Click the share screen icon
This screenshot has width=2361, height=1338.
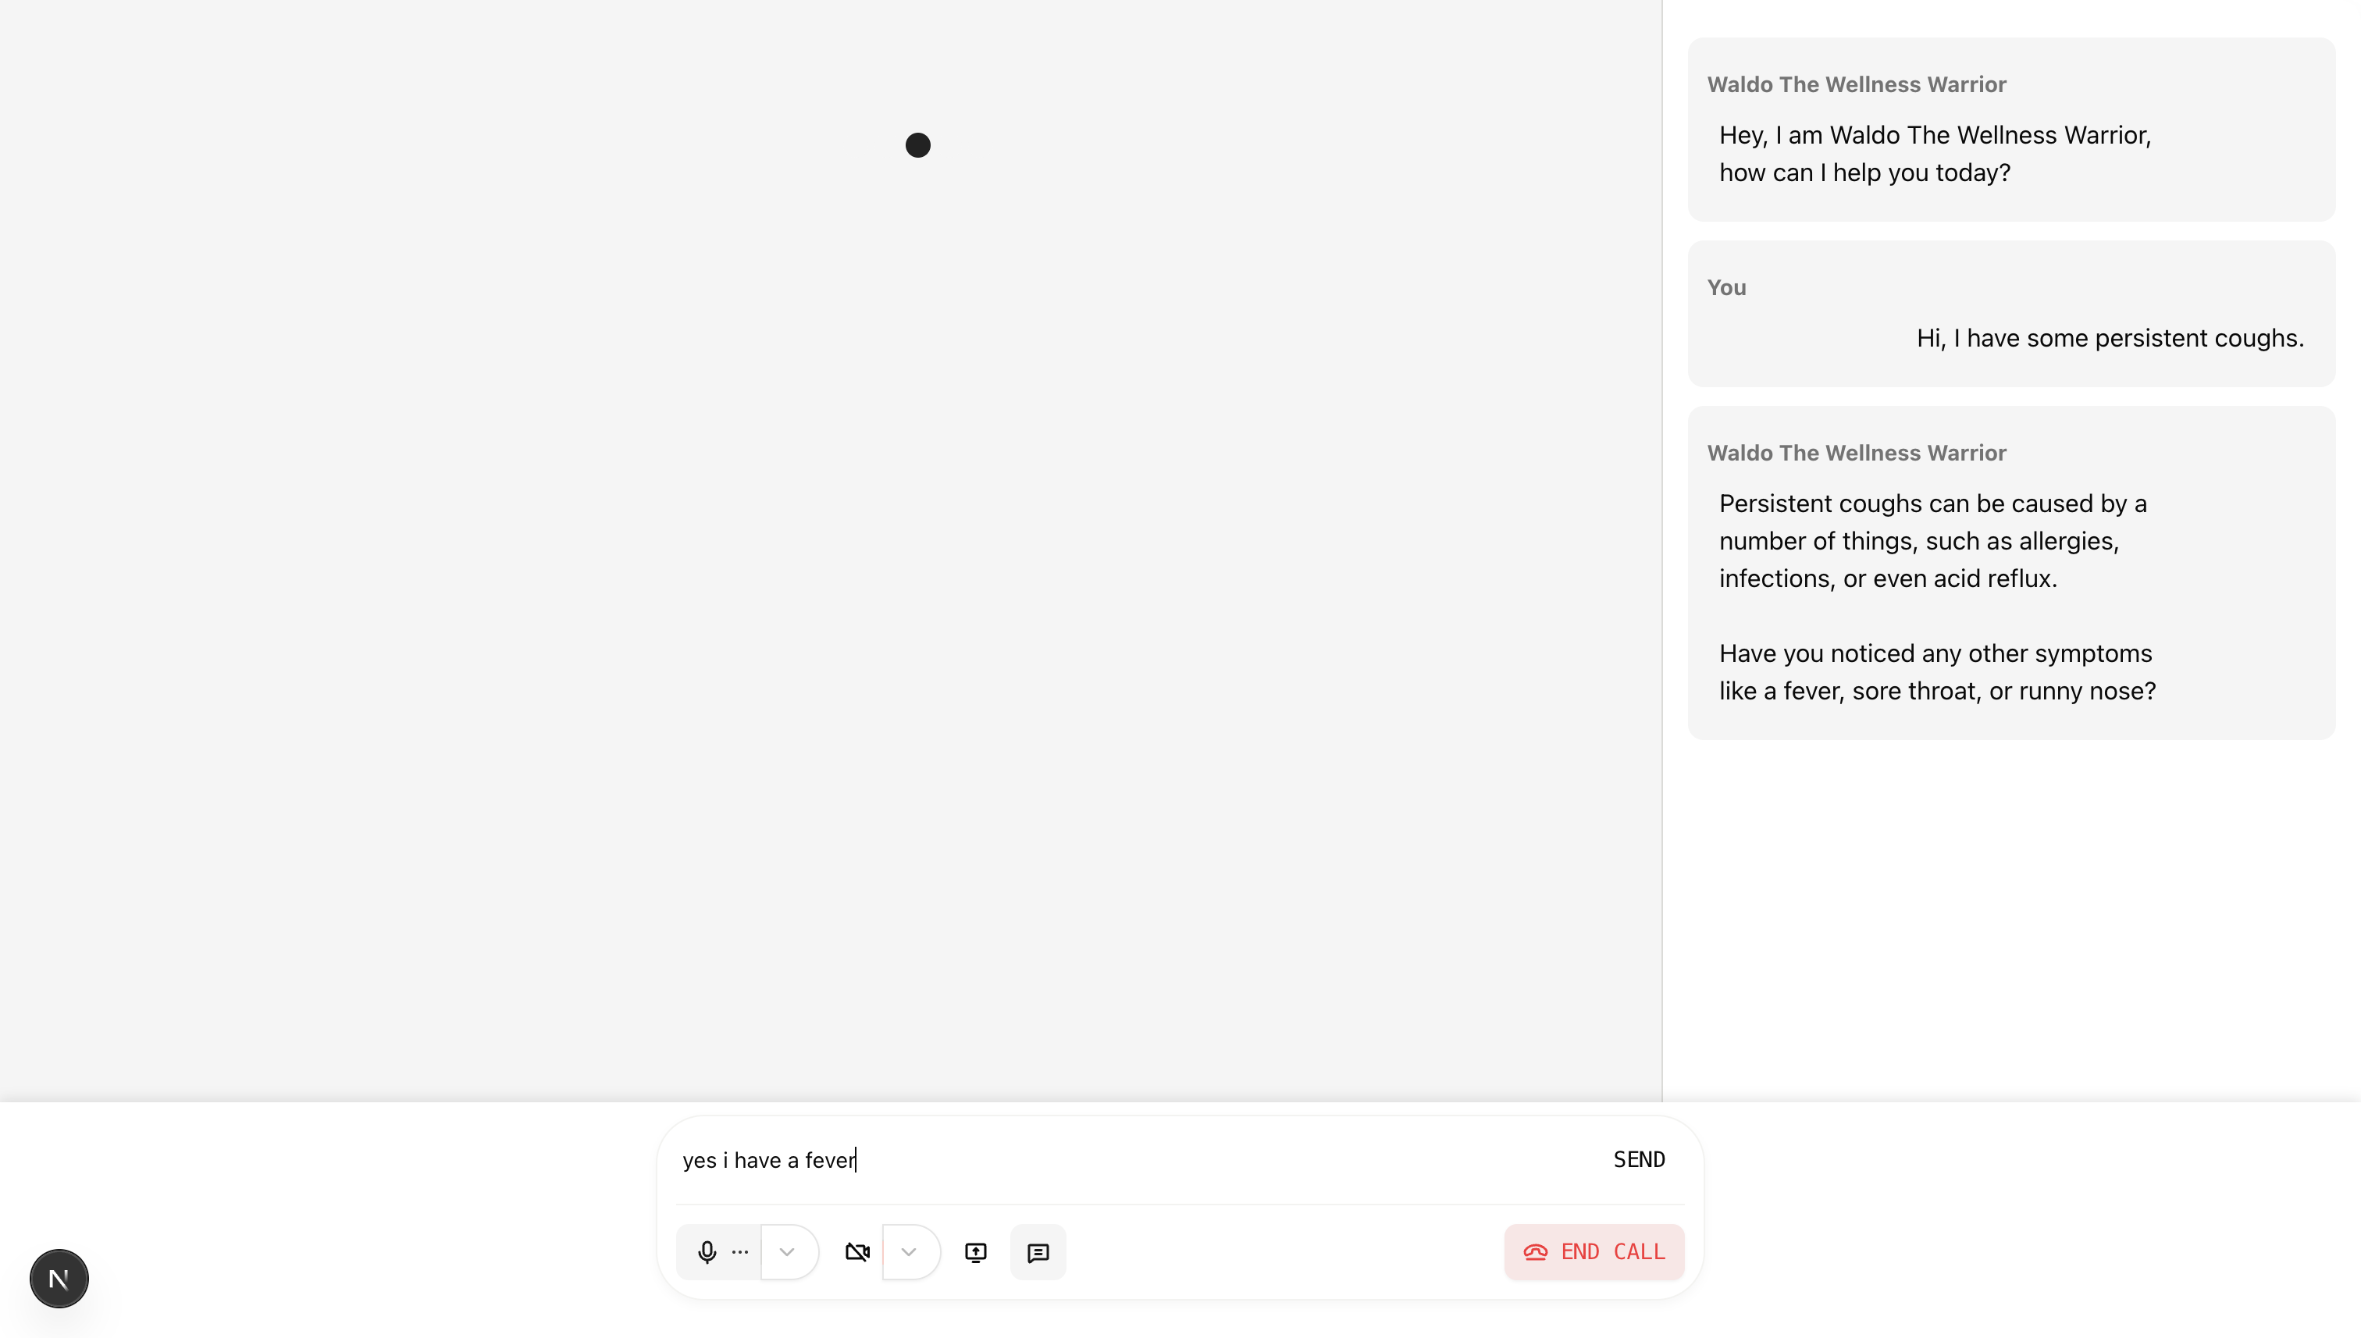click(x=975, y=1251)
